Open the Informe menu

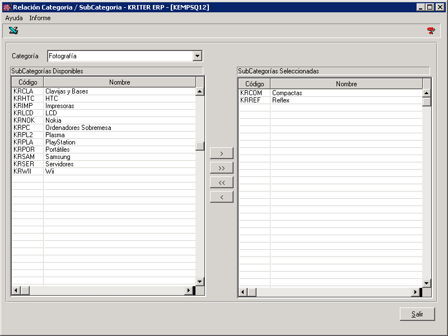click(x=40, y=18)
